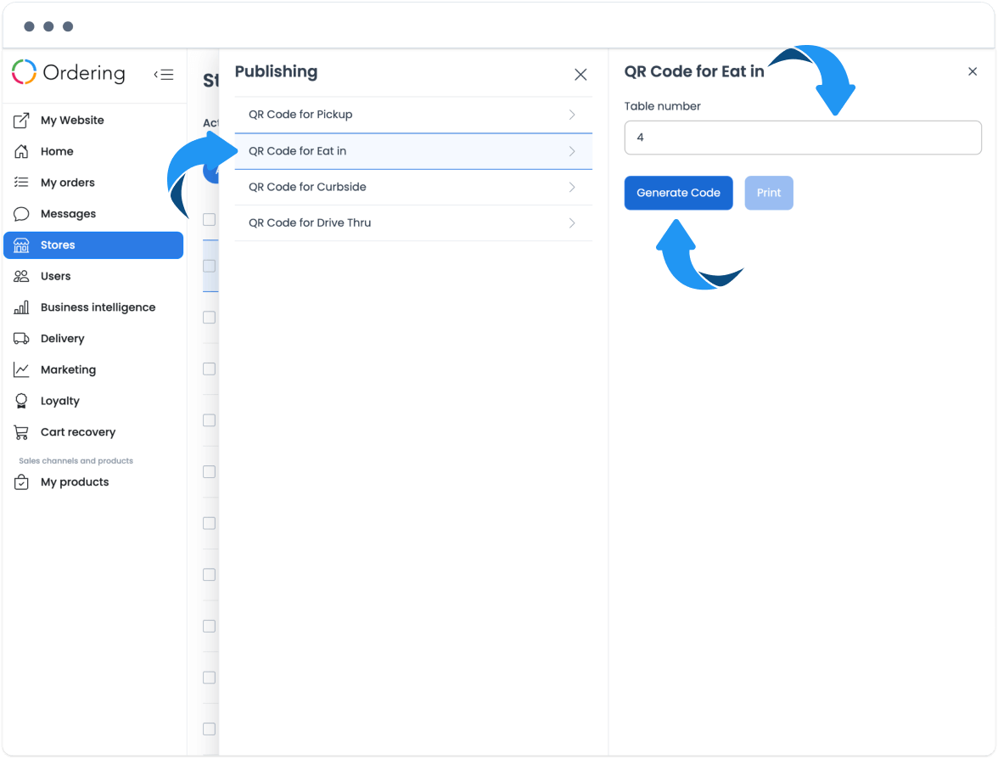Click the Users people icon
998x760 pixels.
click(21, 276)
